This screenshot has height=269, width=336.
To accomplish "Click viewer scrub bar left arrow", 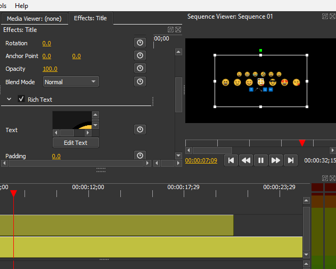I will 189,150.
